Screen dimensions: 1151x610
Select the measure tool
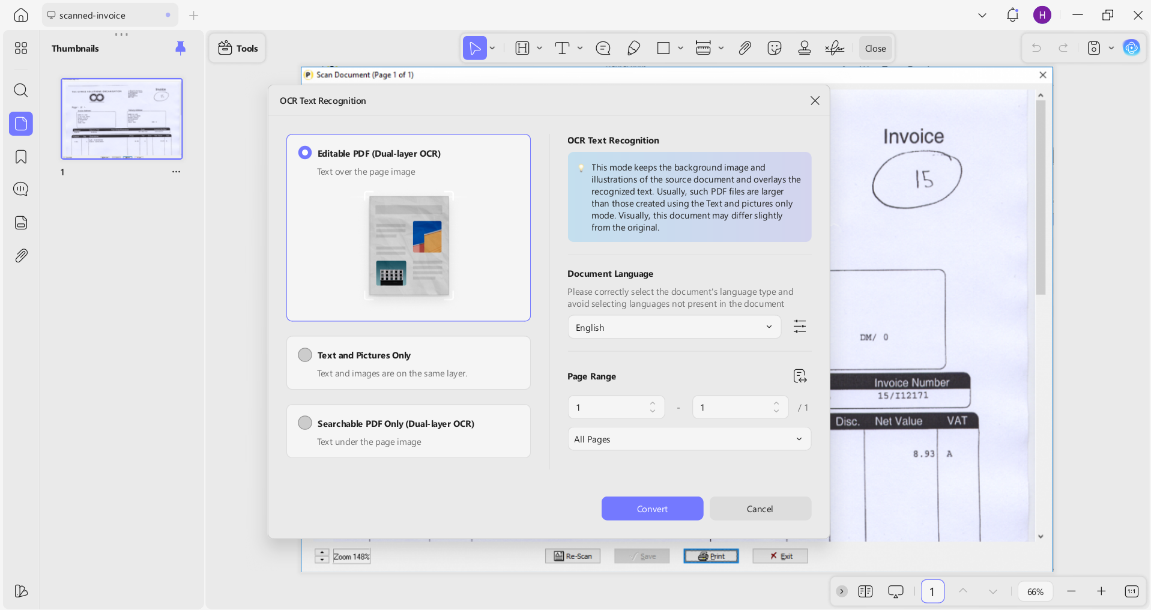point(703,48)
